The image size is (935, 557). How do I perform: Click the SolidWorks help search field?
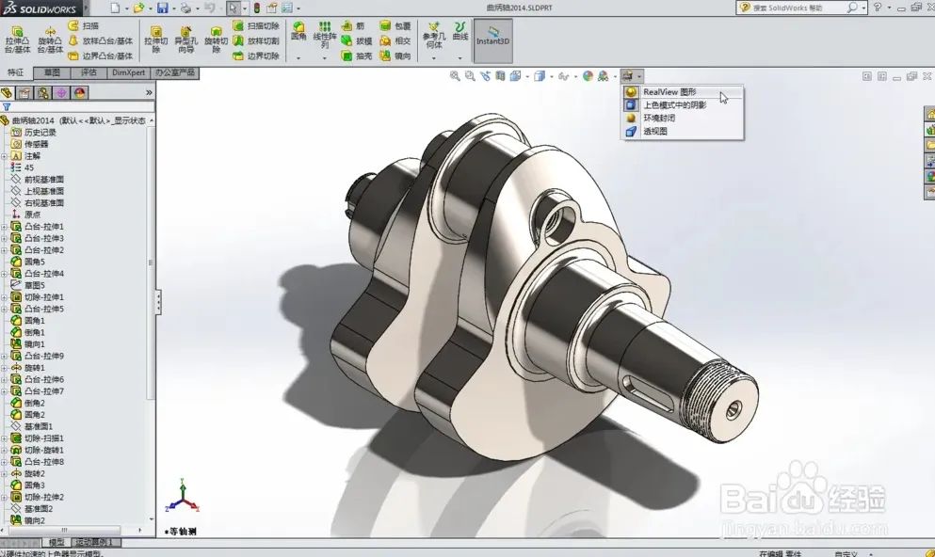[x=798, y=8]
